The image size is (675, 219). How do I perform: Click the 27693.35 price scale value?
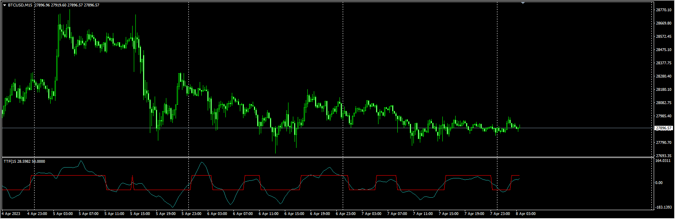coord(664,156)
